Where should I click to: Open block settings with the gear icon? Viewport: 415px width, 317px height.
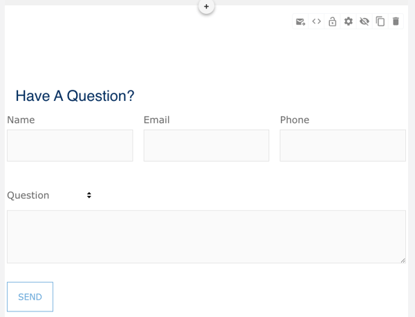(349, 21)
